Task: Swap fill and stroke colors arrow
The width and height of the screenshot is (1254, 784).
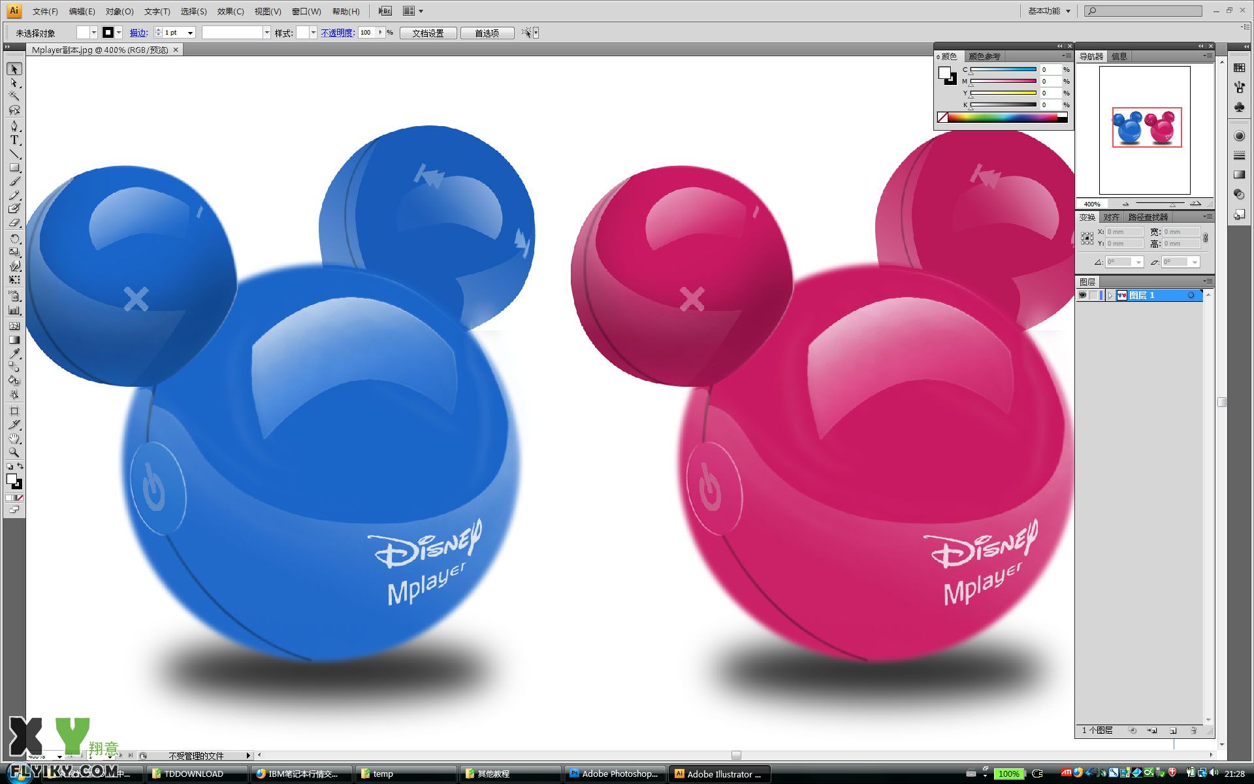Action: click(20, 466)
